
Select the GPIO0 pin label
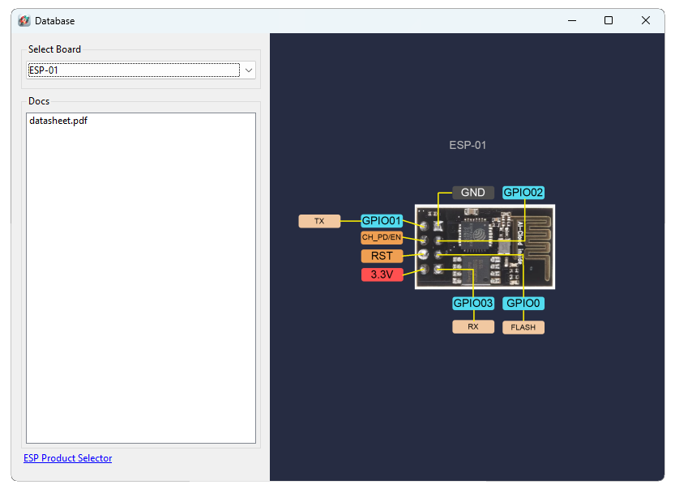(523, 304)
